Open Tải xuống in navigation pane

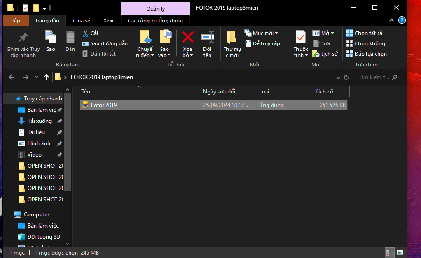tap(40, 121)
